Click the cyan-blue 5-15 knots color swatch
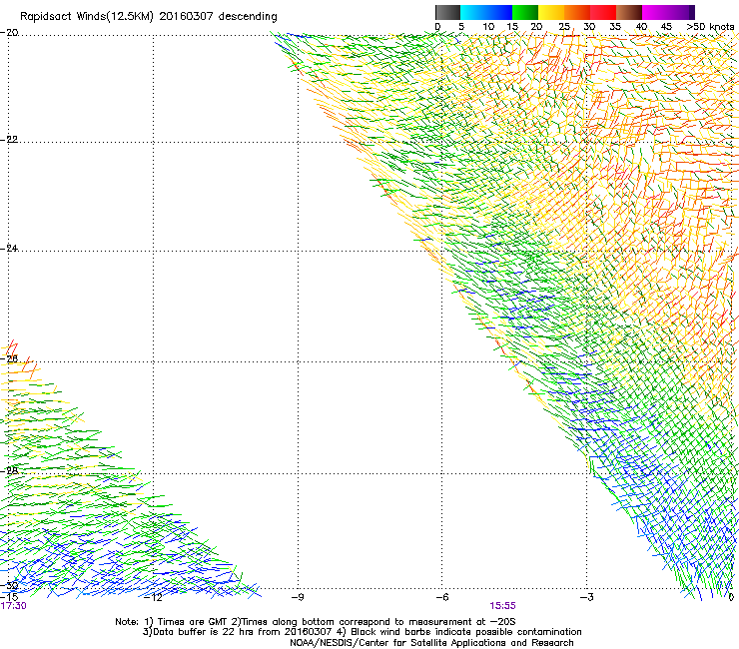The height and width of the screenshot is (649, 739). (x=486, y=12)
